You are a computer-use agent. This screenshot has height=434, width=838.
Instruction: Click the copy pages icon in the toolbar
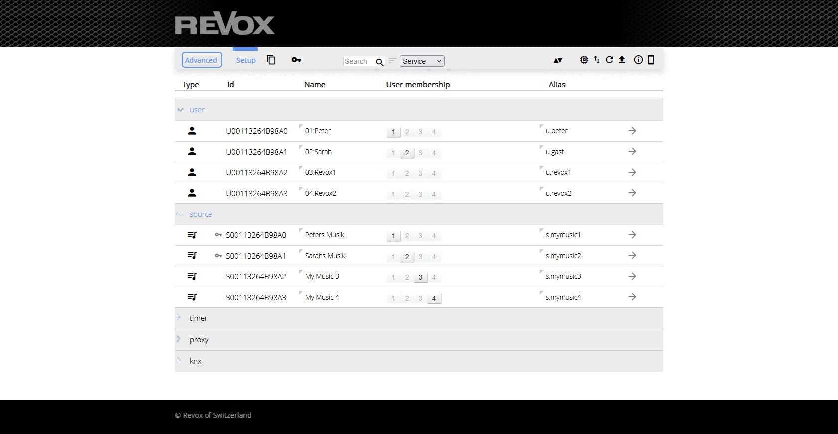click(x=271, y=60)
